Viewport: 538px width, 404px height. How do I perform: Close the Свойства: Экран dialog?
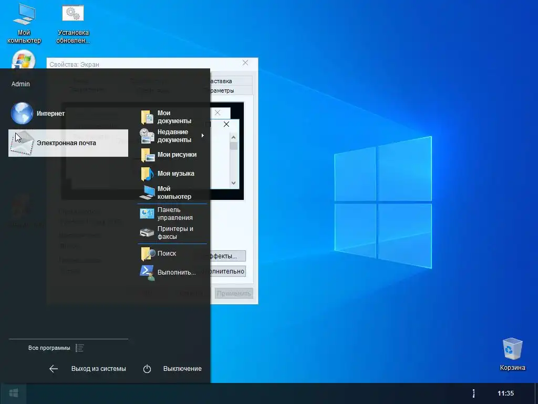[245, 63]
